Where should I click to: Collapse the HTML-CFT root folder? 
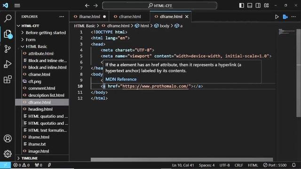point(30,26)
